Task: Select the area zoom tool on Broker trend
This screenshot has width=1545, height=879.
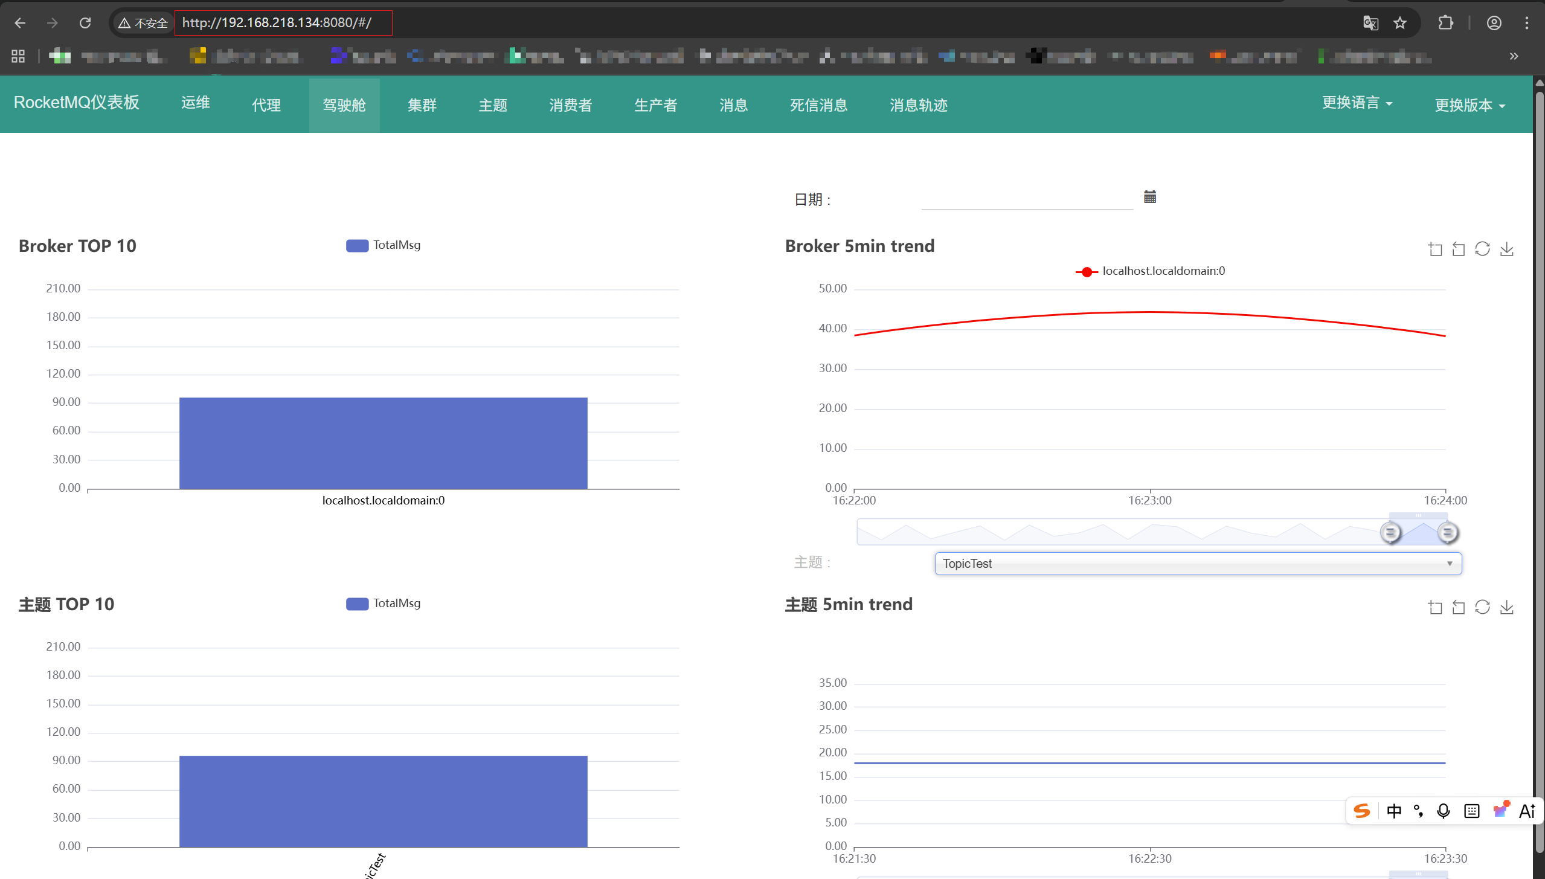Action: coord(1436,248)
